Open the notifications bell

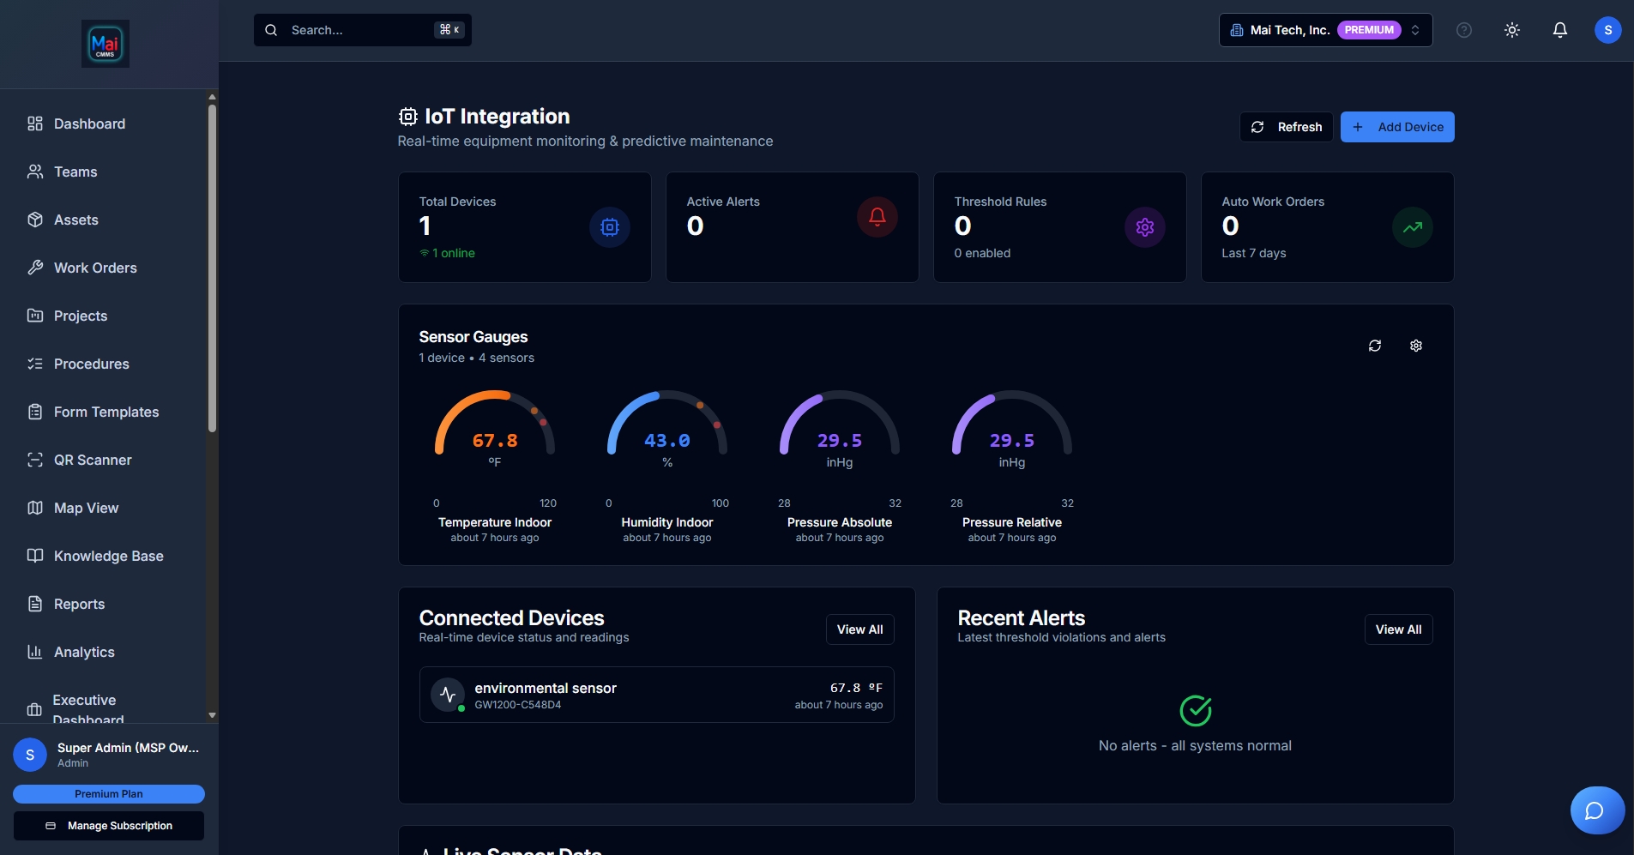point(1559,29)
